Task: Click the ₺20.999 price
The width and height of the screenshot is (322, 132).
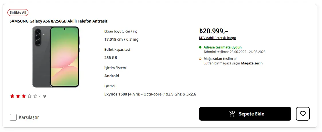Action: pos(214,31)
